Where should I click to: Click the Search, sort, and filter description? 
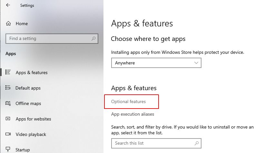click(182, 130)
